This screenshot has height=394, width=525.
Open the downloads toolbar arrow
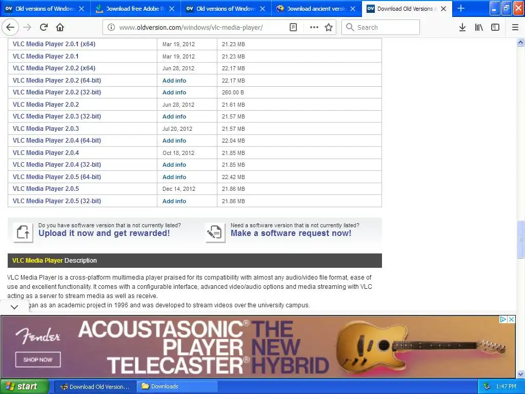tap(462, 27)
